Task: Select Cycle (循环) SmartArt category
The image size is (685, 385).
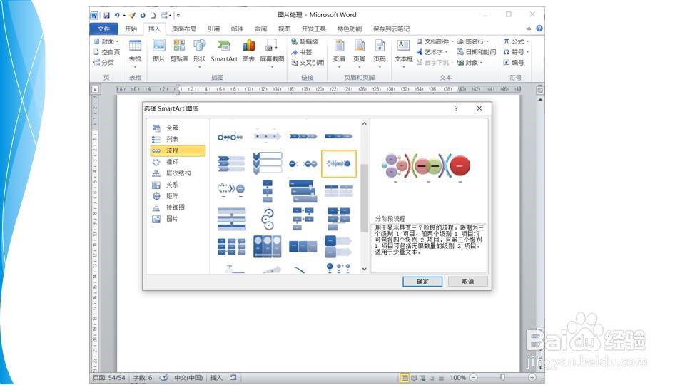Action: [178, 162]
